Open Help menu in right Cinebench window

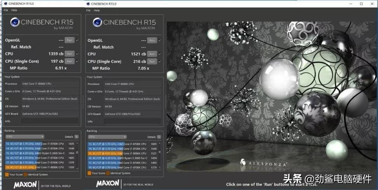(x=97, y=11)
